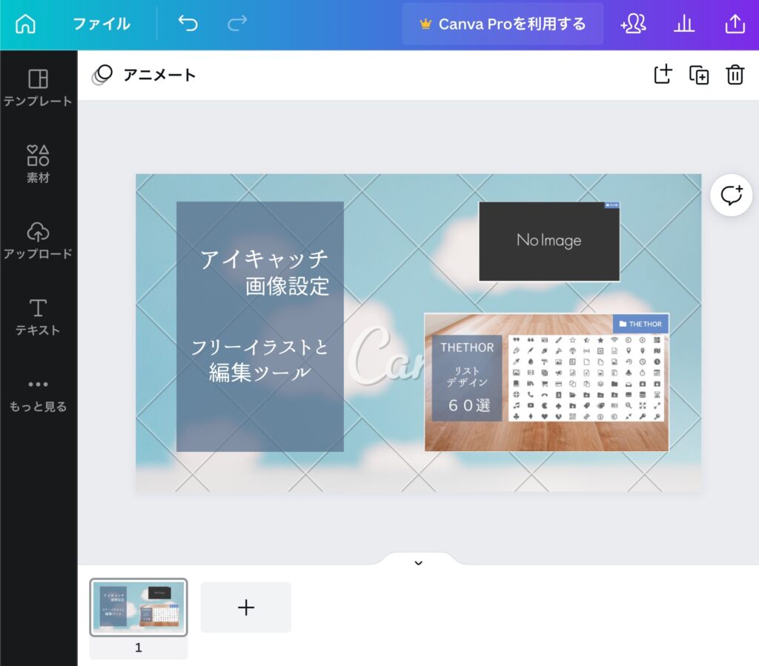Click Canva Proを利用する button
This screenshot has width=759, height=666.
(503, 24)
